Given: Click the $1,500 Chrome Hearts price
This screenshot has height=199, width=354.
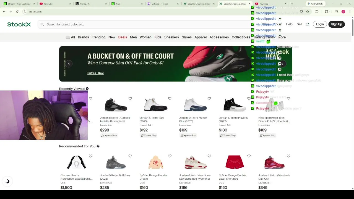Looking at the screenshot, I should point(66,188).
